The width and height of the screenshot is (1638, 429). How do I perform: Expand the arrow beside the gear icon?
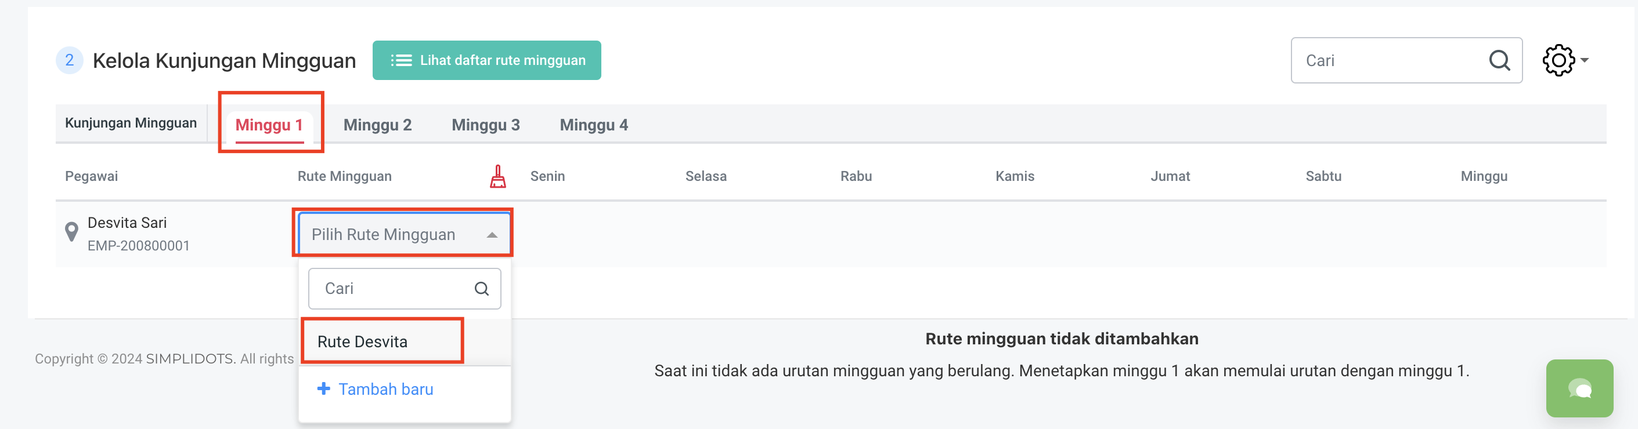[1585, 60]
